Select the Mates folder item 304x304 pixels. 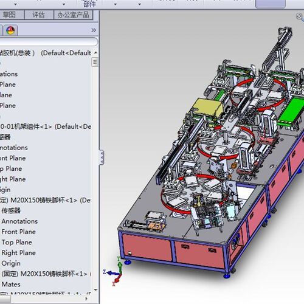click(11, 285)
